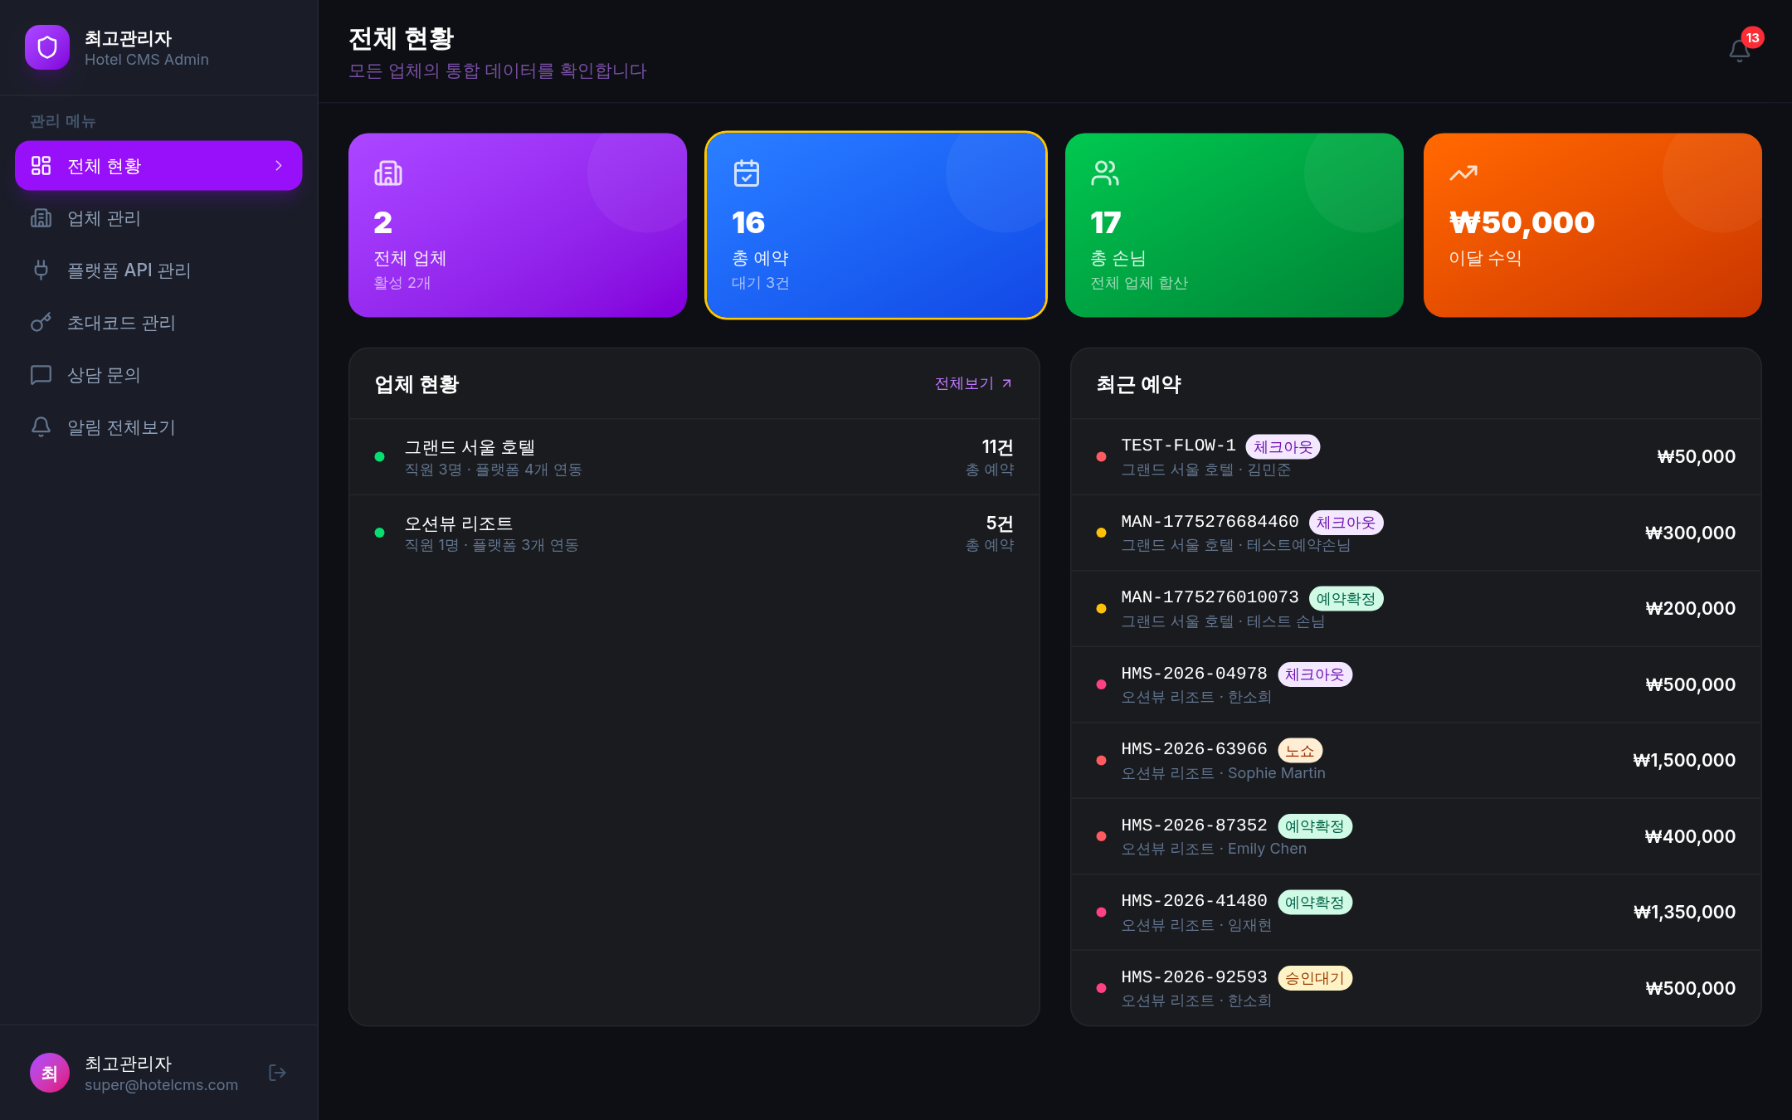Go to 업체 관리 in the sidebar
The width and height of the screenshot is (1792, 1120).
158,217
